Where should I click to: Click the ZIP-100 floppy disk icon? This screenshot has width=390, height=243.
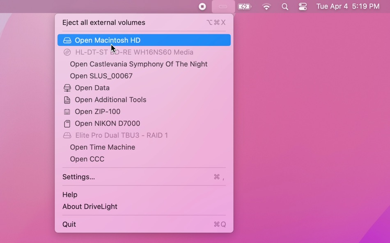pyautogui.click(x=67, y=112)
